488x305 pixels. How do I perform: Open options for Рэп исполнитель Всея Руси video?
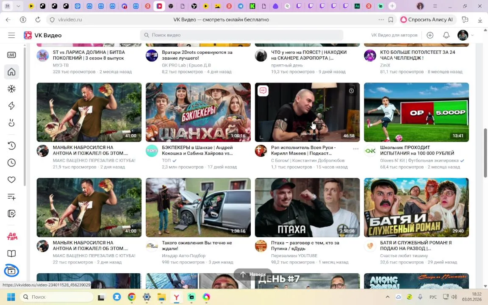pyautogui.click(x=356, y=149)
